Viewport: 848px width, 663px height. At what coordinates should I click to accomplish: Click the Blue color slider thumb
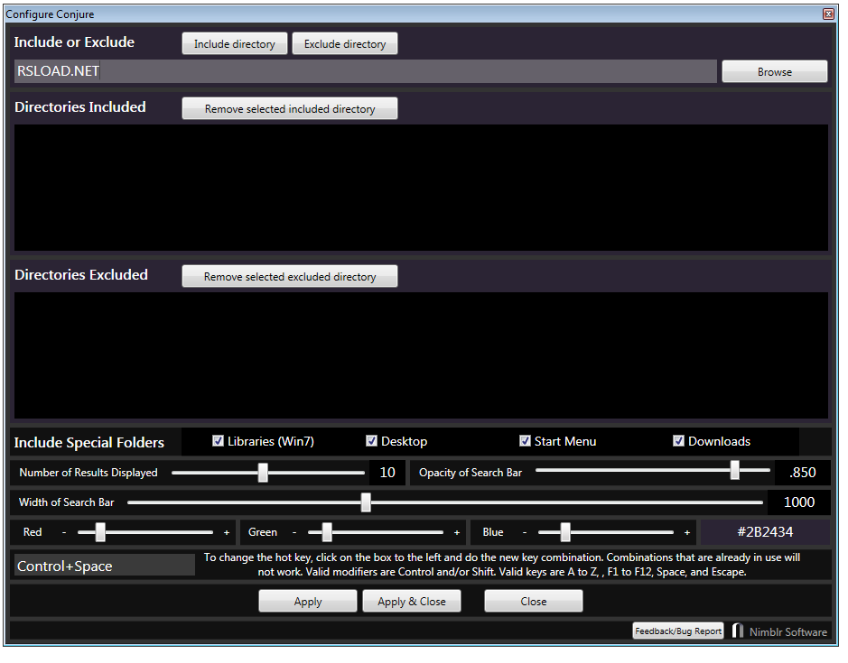click(565, 532)
